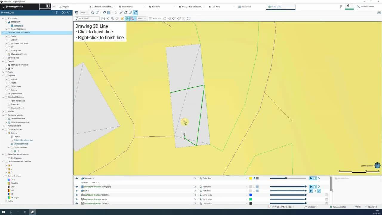Expand the Meshes folder
This screenshot has width=382, height=215.
(x=3, y=111)
